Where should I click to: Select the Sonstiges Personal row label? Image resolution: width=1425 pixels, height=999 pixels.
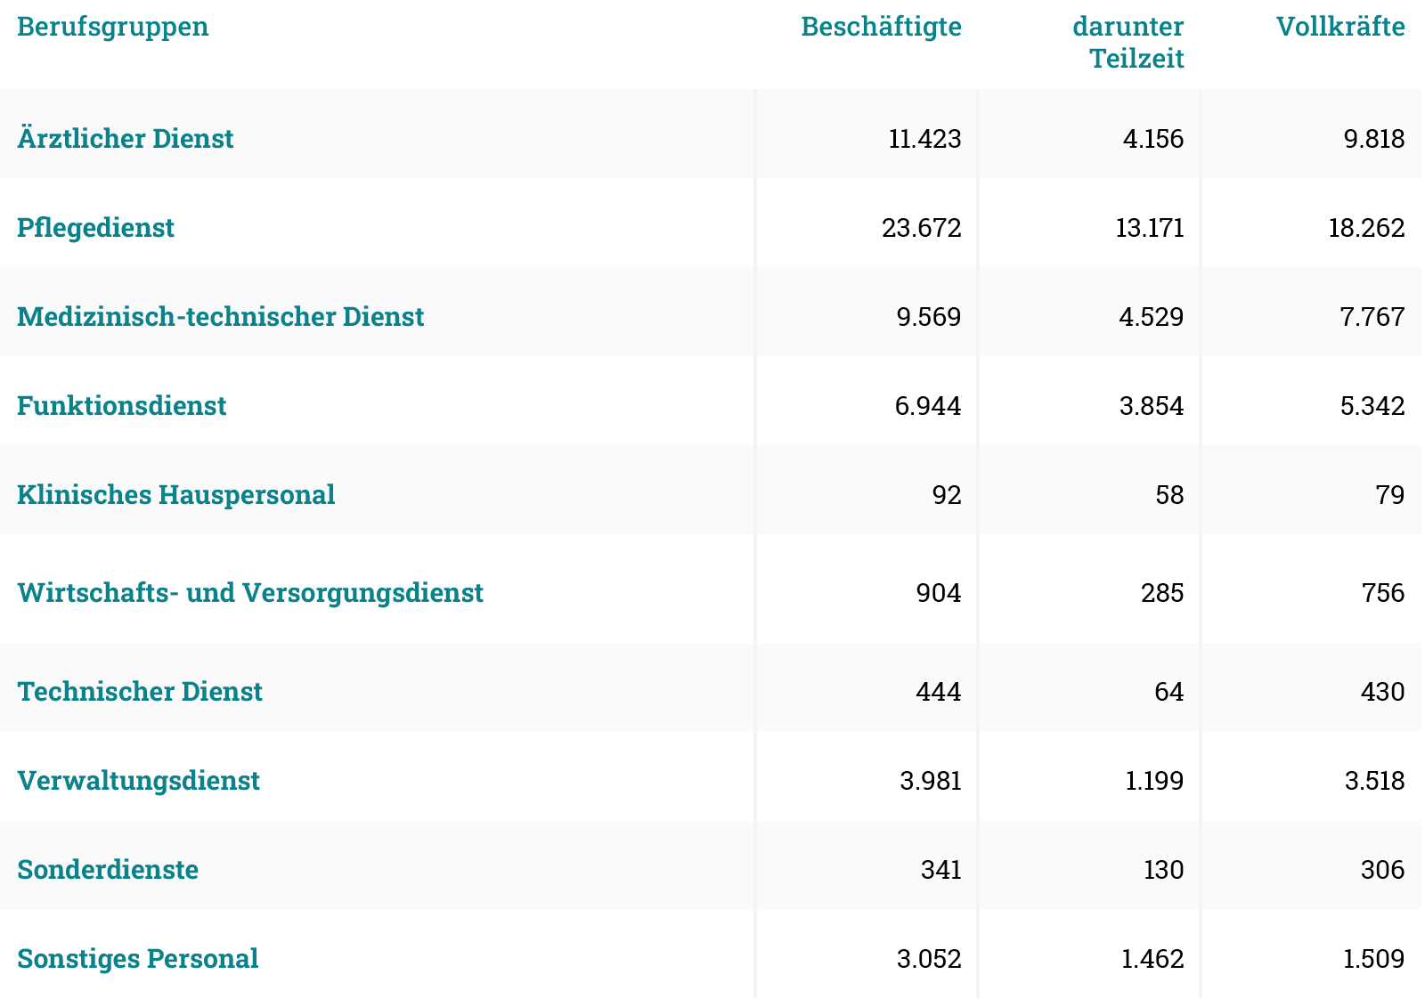(x=138, y=959)
